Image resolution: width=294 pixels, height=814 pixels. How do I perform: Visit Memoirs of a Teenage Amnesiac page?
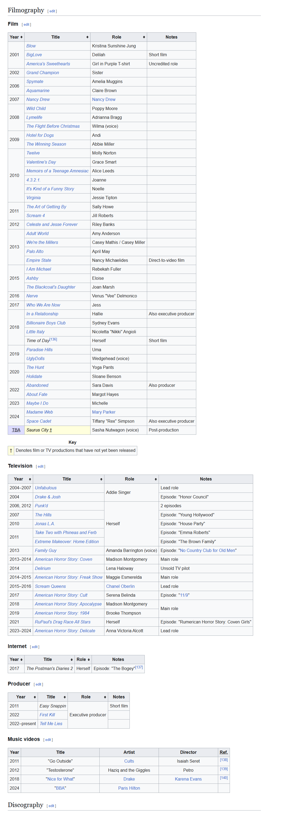point(57,171)
